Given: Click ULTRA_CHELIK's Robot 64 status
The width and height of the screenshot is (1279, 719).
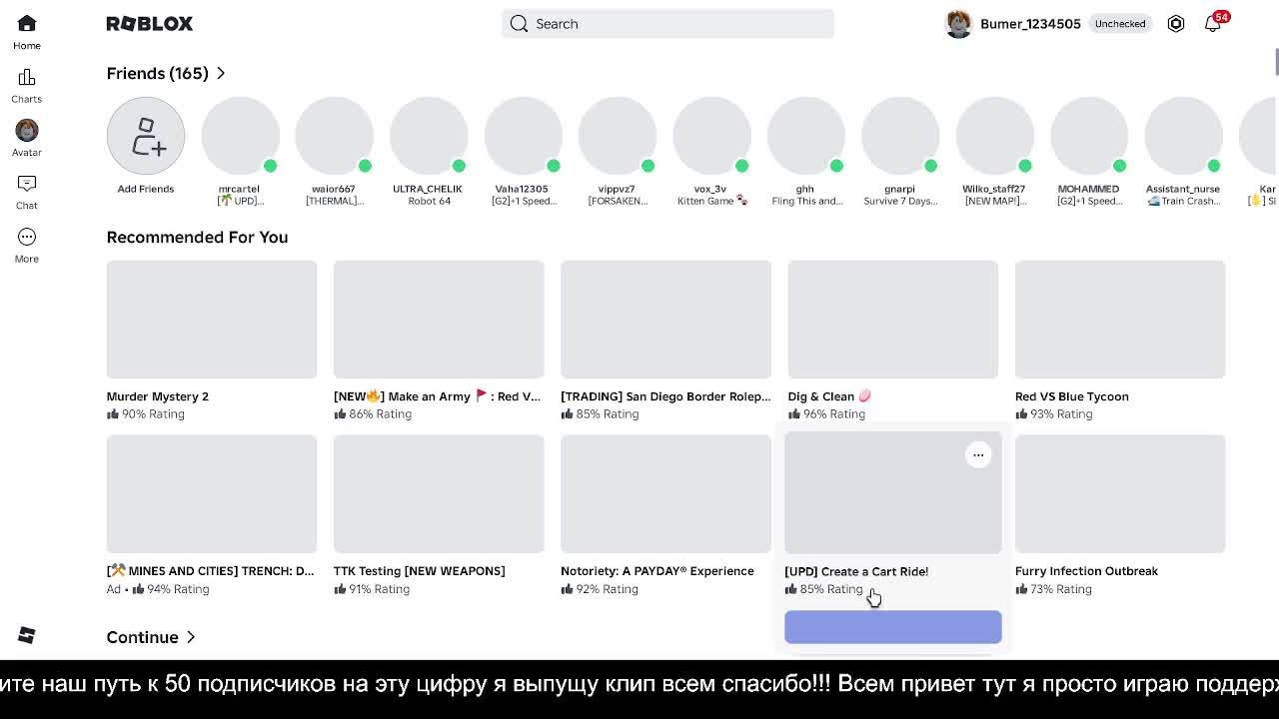Looking at the screenshot, I should coord(429,201).
